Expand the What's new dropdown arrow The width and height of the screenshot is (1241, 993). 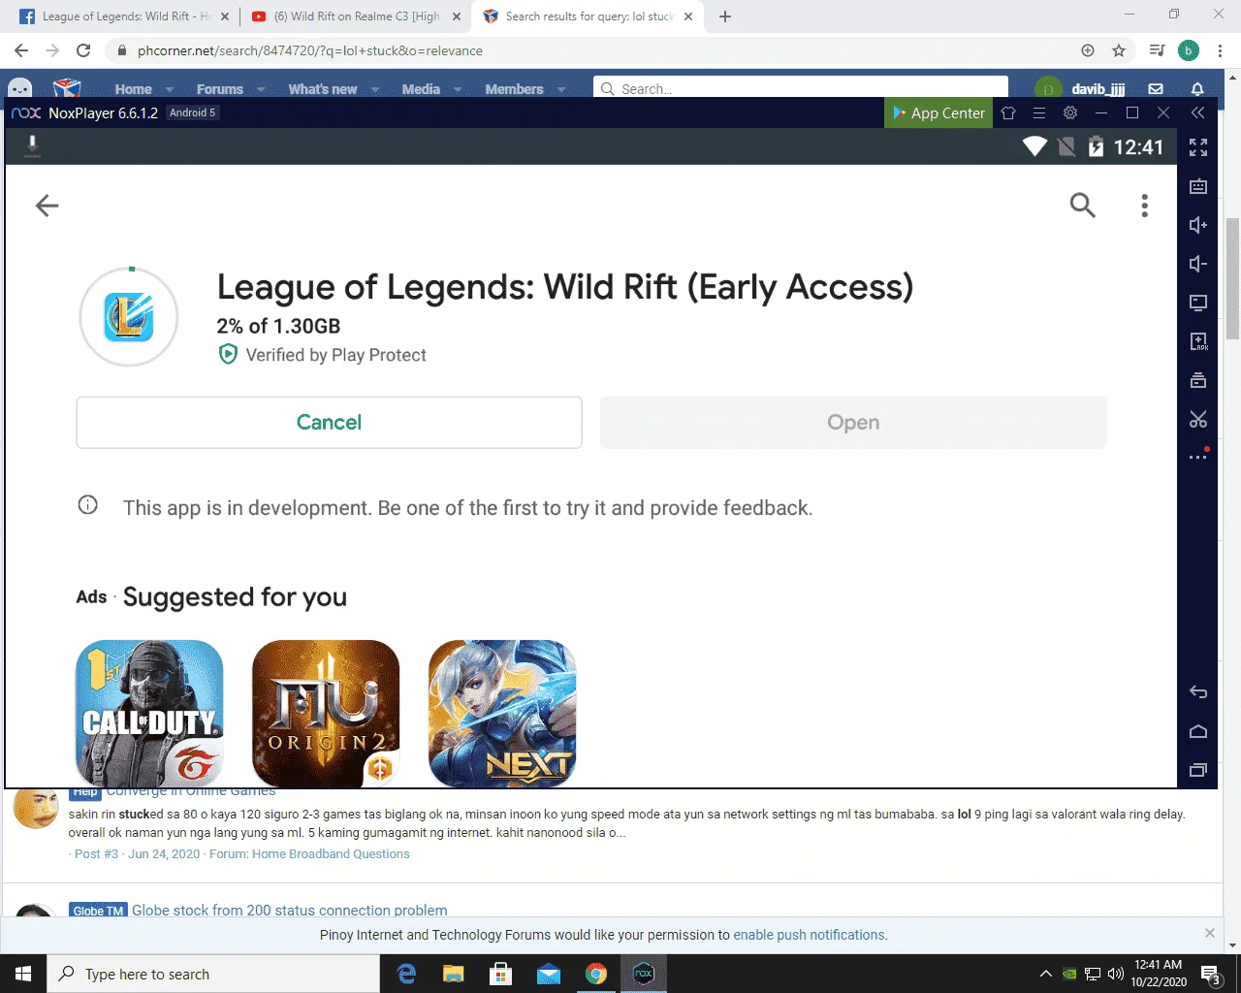point(374,89)
